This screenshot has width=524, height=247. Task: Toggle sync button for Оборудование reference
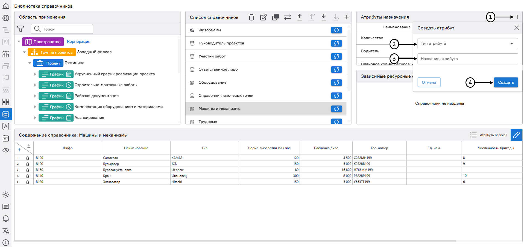(336, 83)
